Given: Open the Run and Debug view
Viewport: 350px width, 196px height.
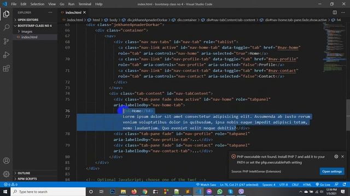Looking at the screenshot, I should tap(6, 54).
